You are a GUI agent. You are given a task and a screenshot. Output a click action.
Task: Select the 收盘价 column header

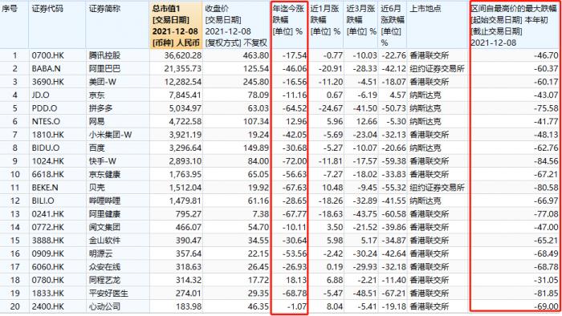[236, 26]
